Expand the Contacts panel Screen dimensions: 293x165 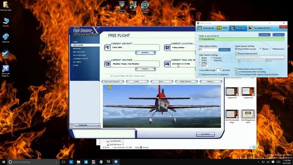85,125
